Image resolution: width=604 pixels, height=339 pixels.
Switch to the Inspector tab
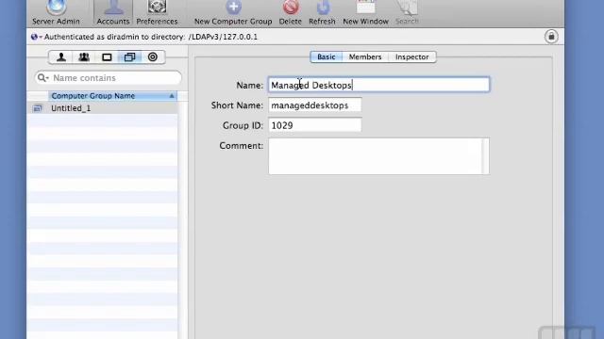click(x=411, y=56)
